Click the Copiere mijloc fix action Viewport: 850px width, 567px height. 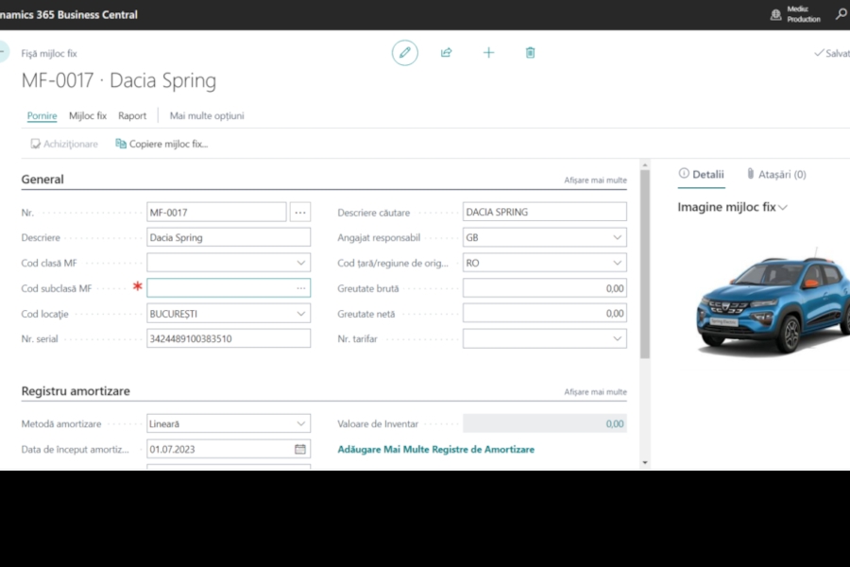[161, 144]
